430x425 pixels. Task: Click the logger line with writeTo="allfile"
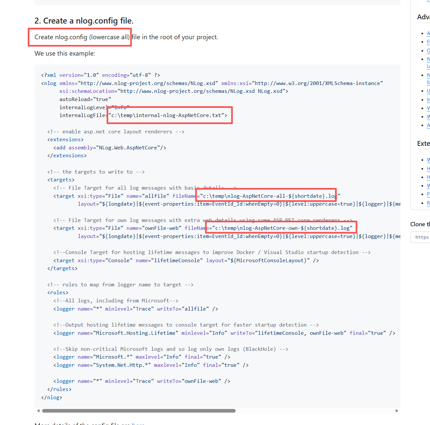136,309
